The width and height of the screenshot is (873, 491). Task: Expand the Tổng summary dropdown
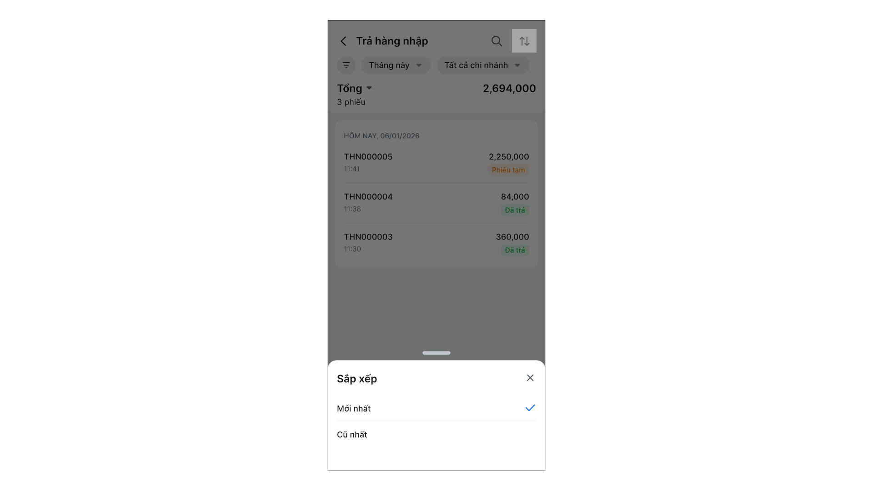click(355, 88)
